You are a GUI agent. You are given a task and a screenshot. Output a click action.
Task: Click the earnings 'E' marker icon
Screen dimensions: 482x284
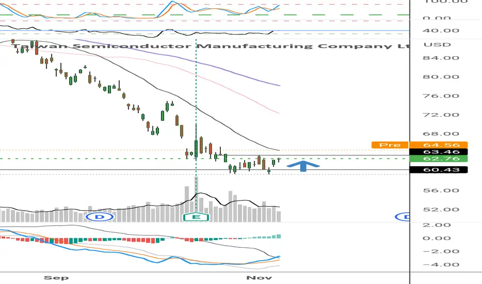point(196,217)
